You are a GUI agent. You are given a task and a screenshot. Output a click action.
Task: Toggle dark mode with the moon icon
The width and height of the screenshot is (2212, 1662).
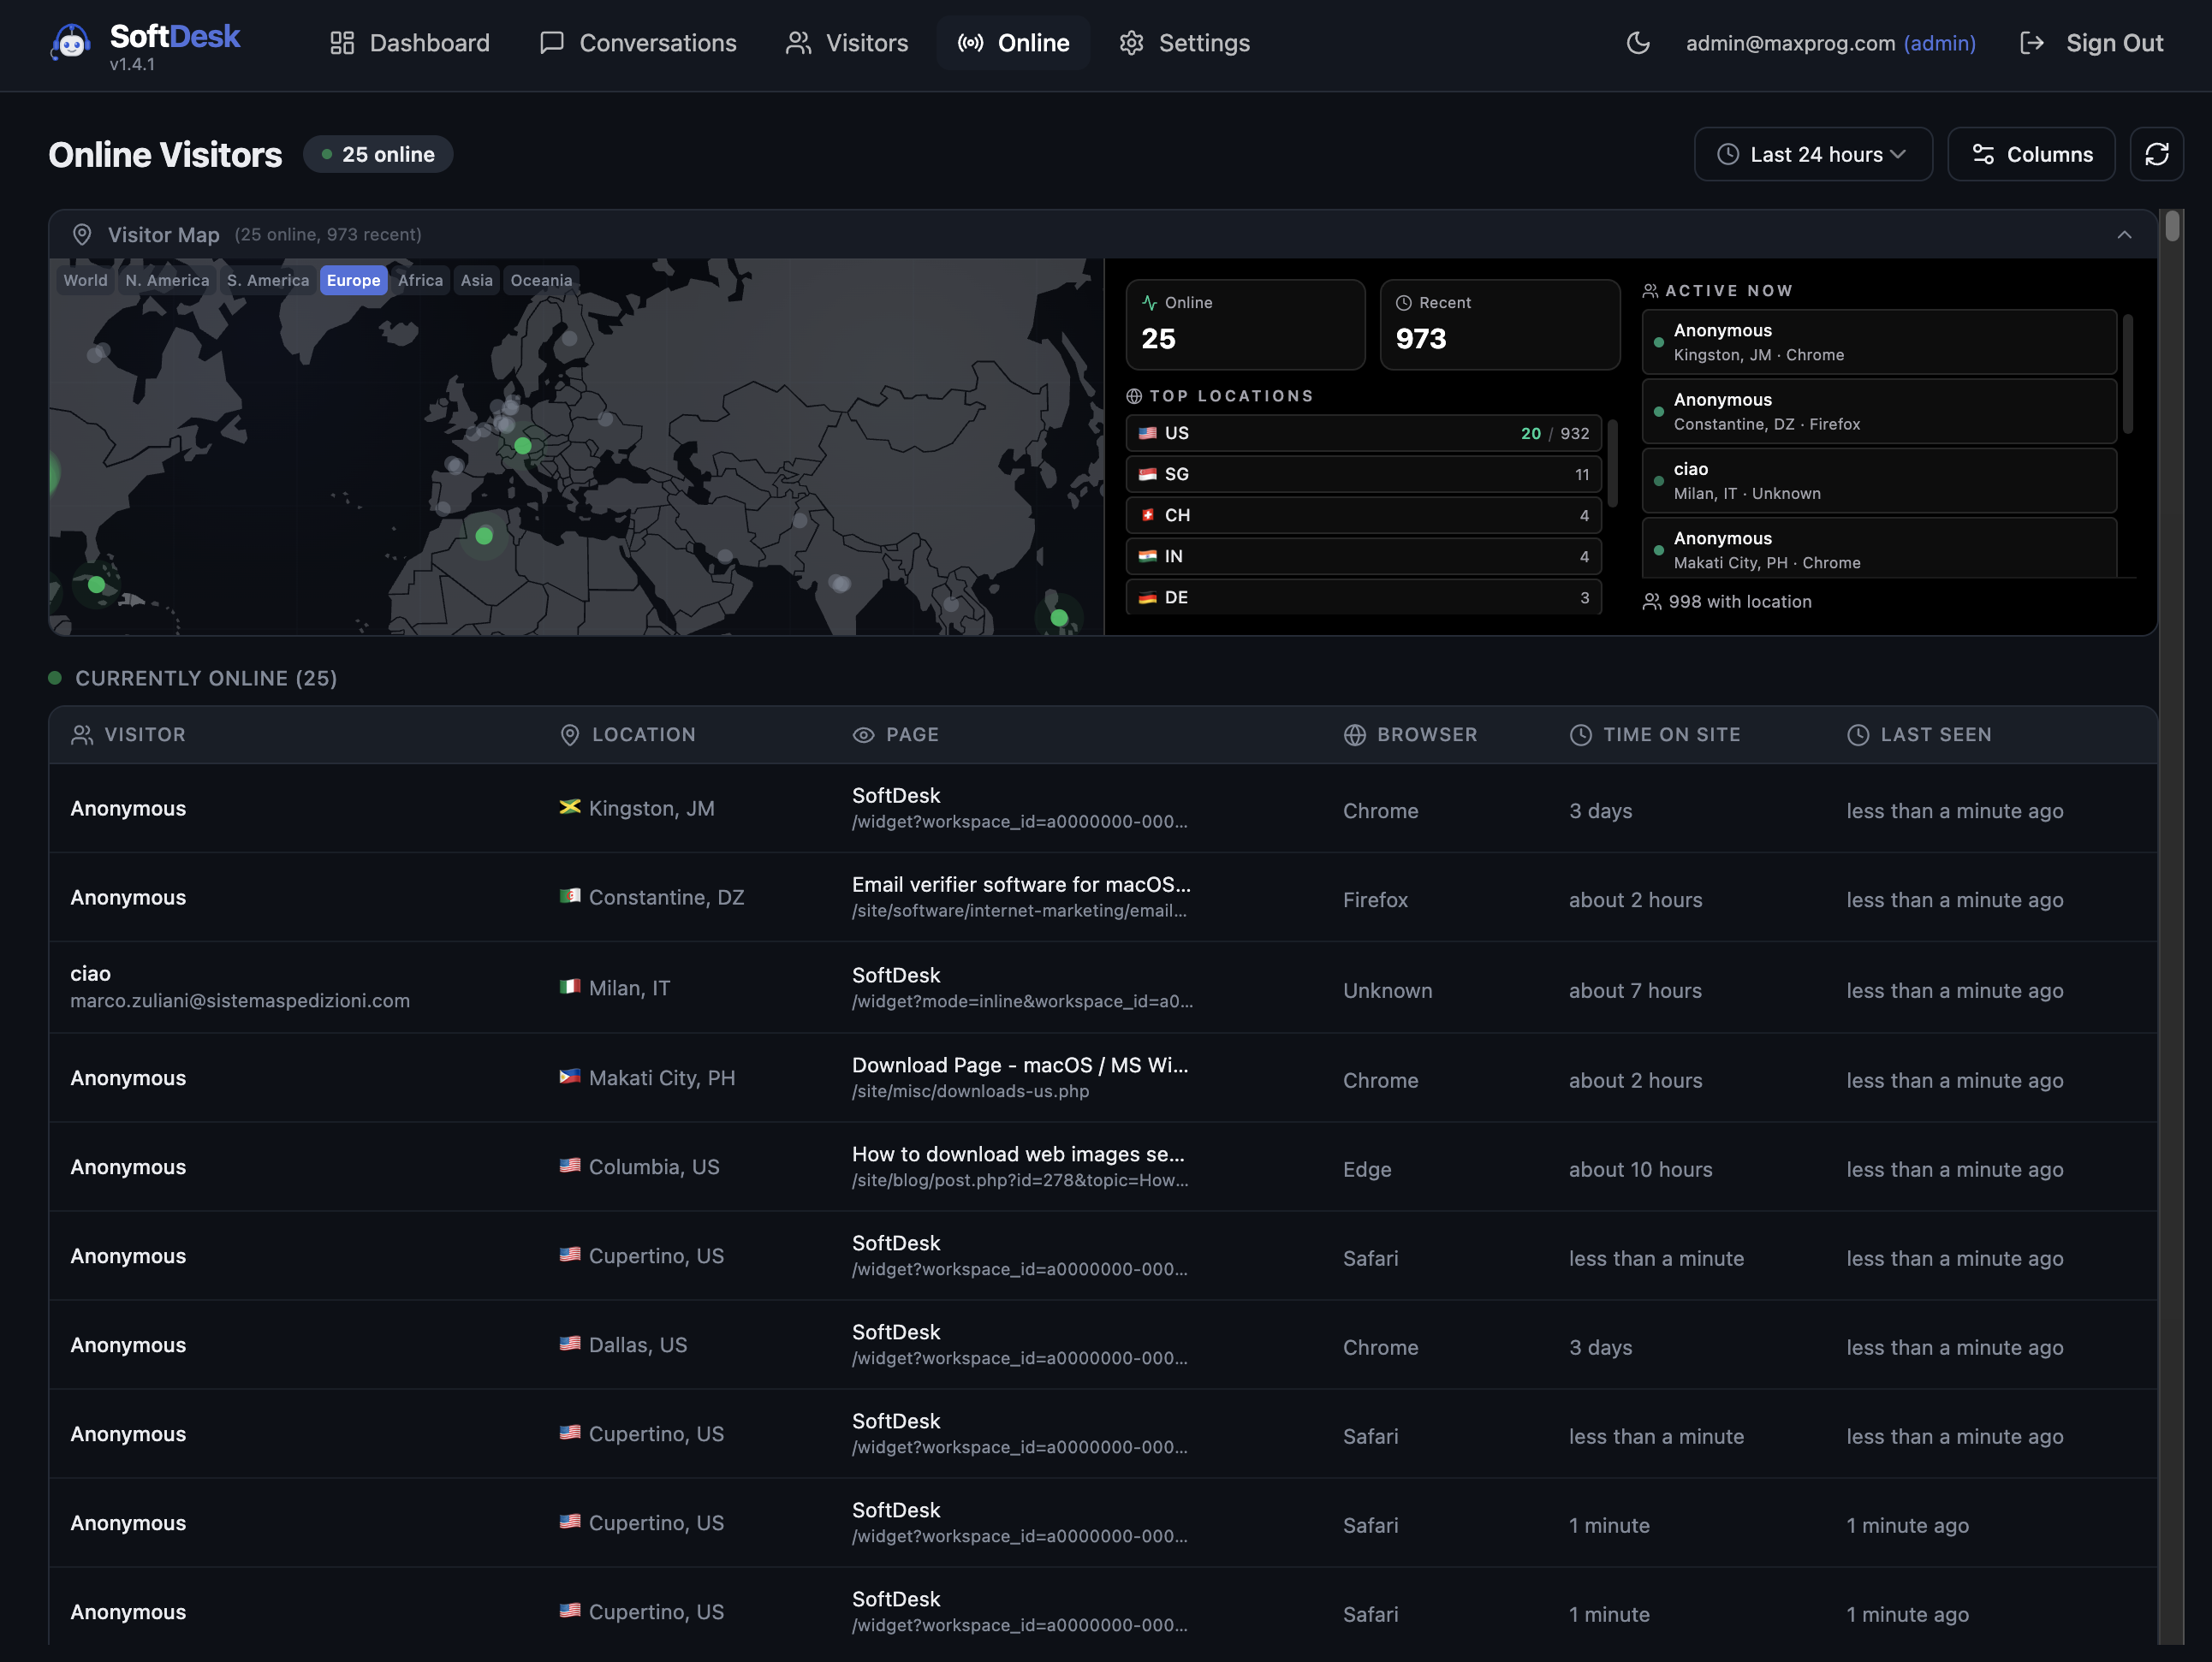1638,43
